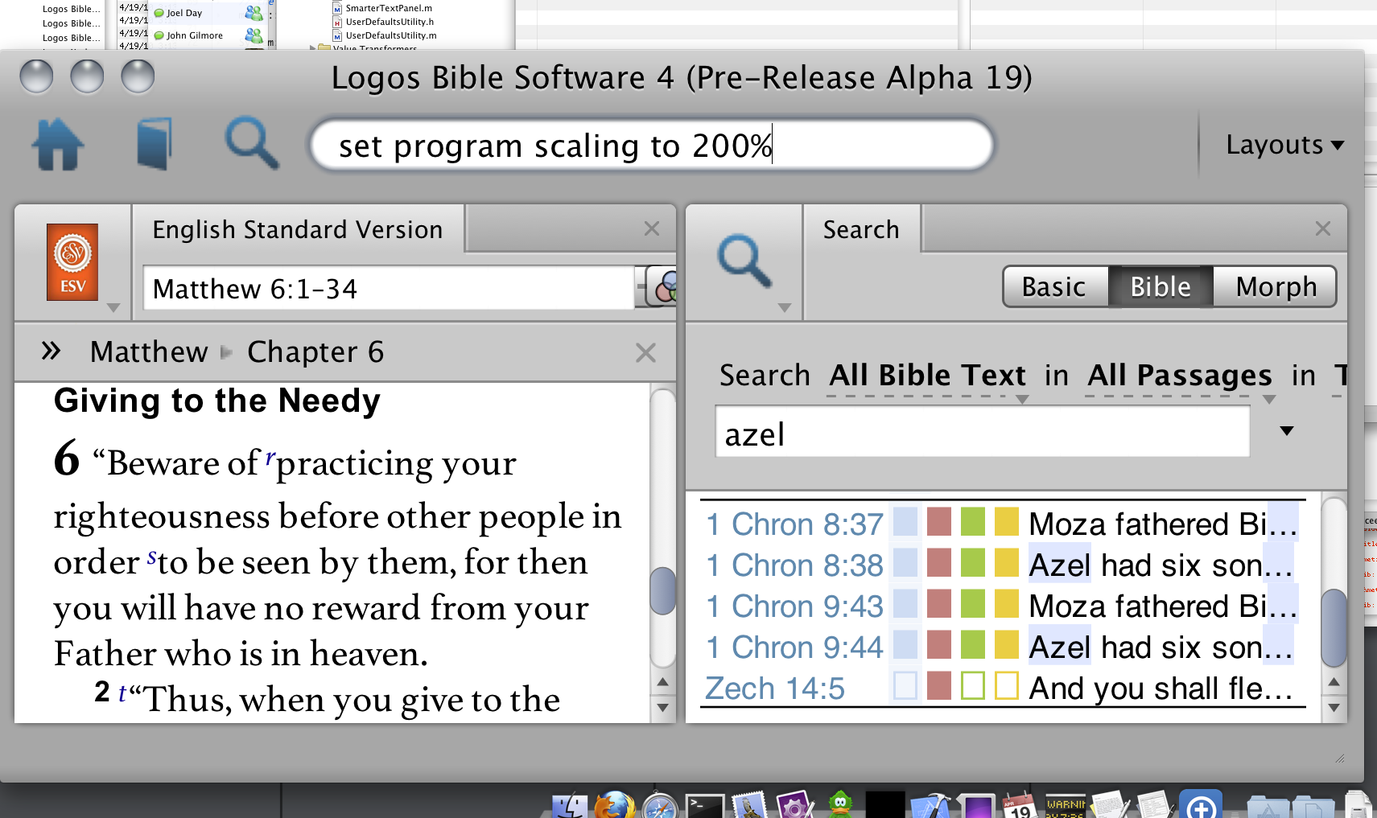
Task: Click the 'Giving to the Needy' heading
Action: [x=217, y=401]
